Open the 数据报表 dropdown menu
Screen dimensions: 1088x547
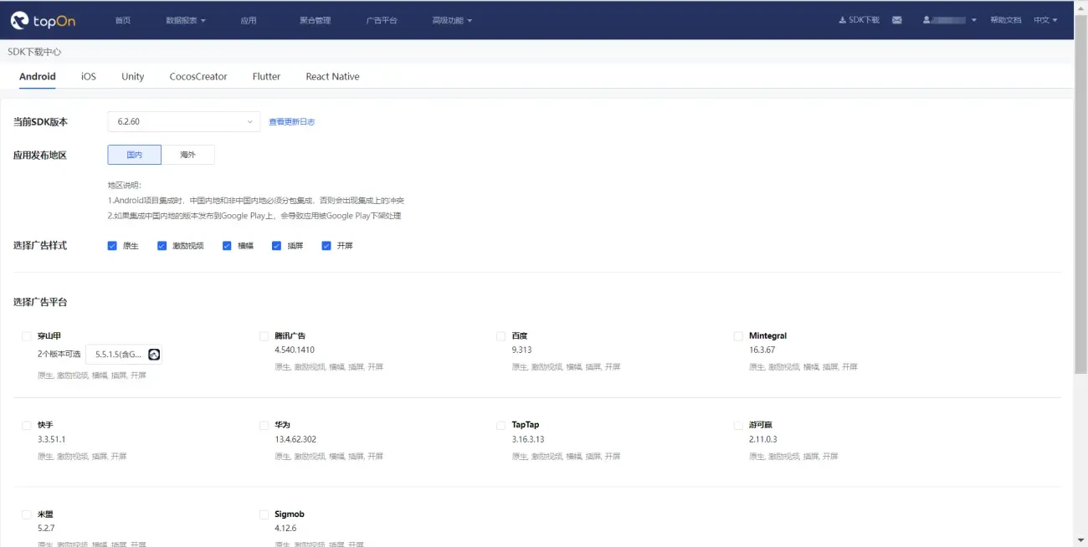tap(184, 20)
